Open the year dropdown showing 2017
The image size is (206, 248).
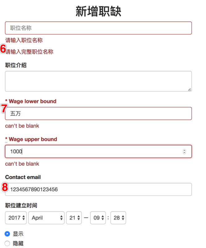coord(16,218)
